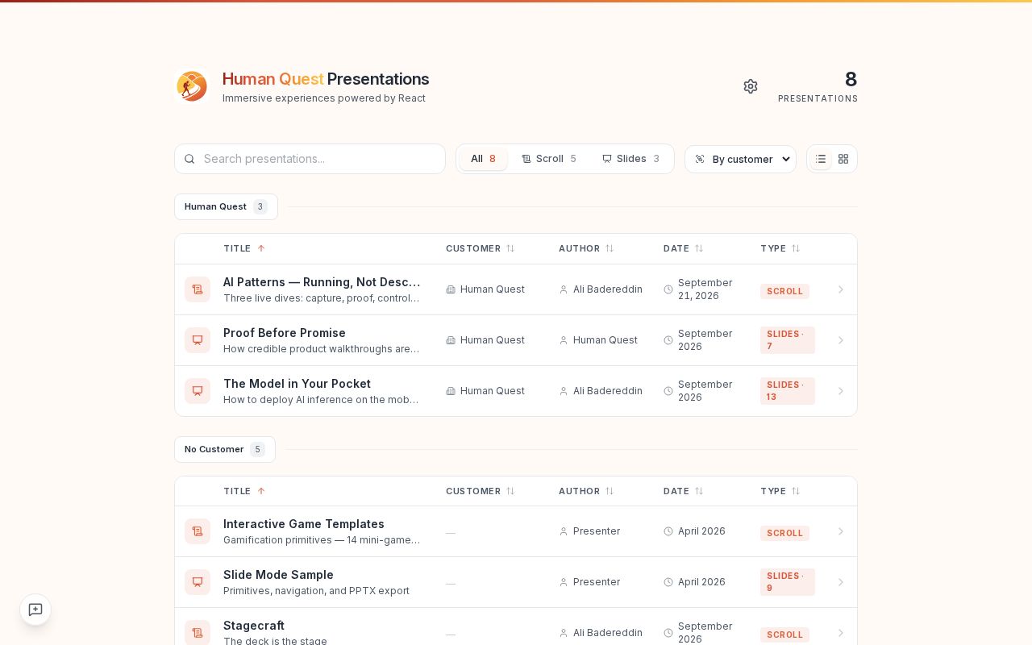This screenshot has width=1032, height=645.
Task: Sort No Customer table by Date
Action: pyautogui.click(x=683, y=491)
